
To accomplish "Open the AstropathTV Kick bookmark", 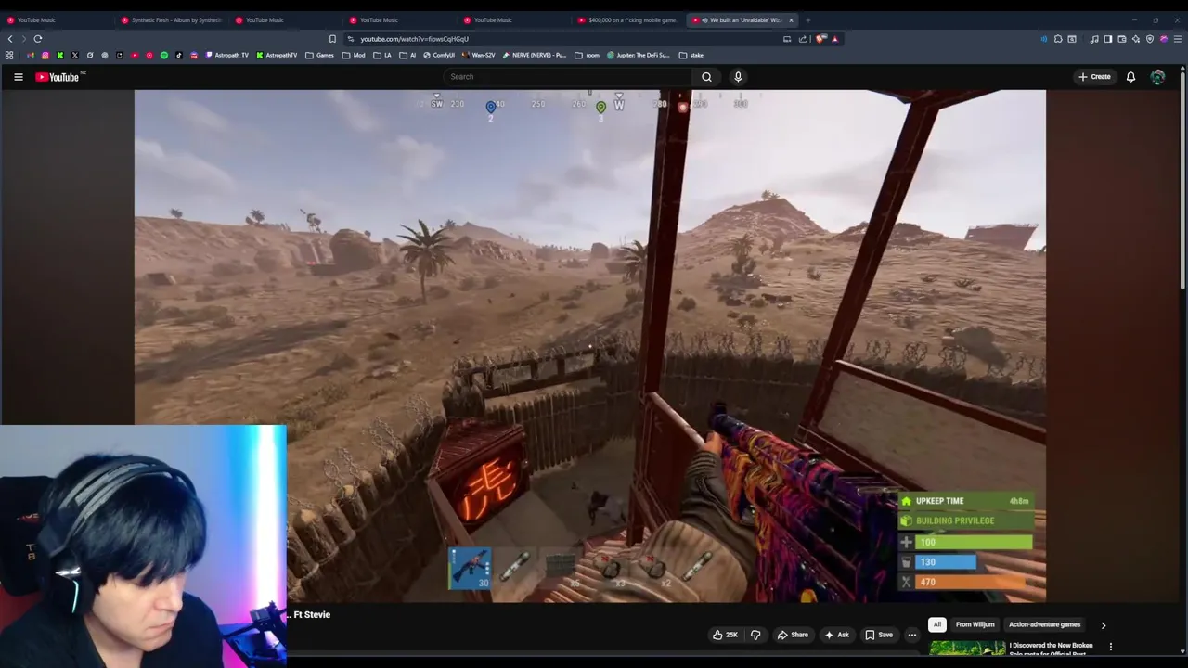I will (277, 55).
